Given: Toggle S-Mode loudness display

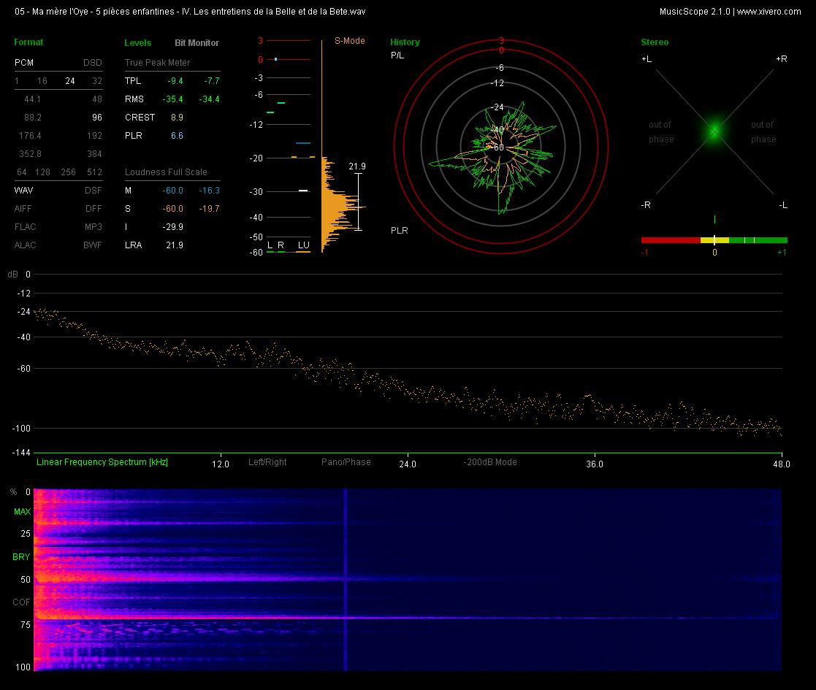Looking at the screenshot, I should (350, 41).
